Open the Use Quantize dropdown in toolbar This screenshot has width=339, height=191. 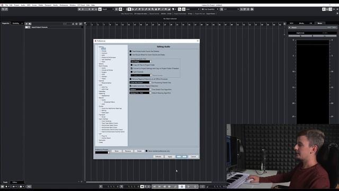coord(210,9)
